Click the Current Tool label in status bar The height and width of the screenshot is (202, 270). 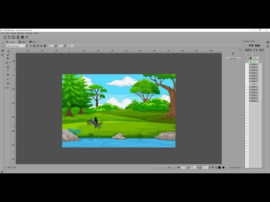coord(233,167)
